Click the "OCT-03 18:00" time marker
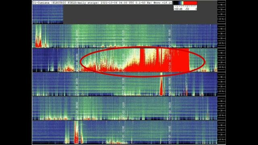This screenshot has height=145, width=258. [x=170, y=87]
